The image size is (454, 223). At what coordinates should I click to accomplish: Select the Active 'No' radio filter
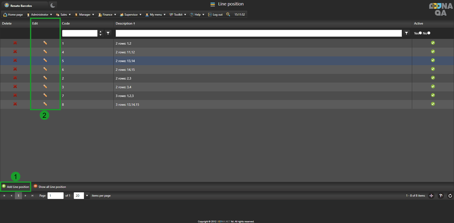click(x=429, y=33)
